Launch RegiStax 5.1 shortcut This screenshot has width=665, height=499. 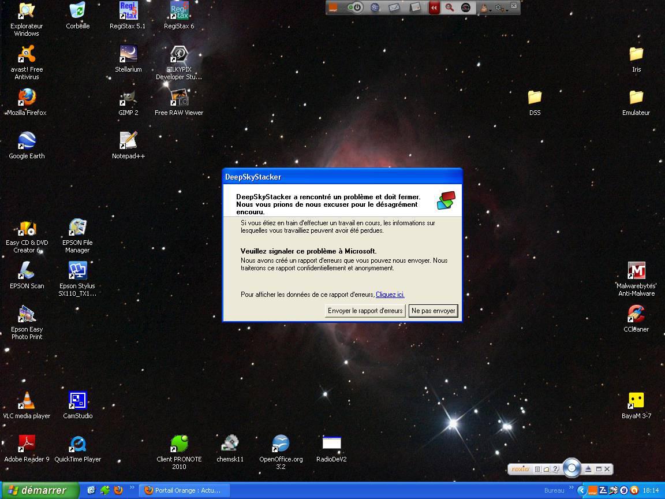(128, 15)
